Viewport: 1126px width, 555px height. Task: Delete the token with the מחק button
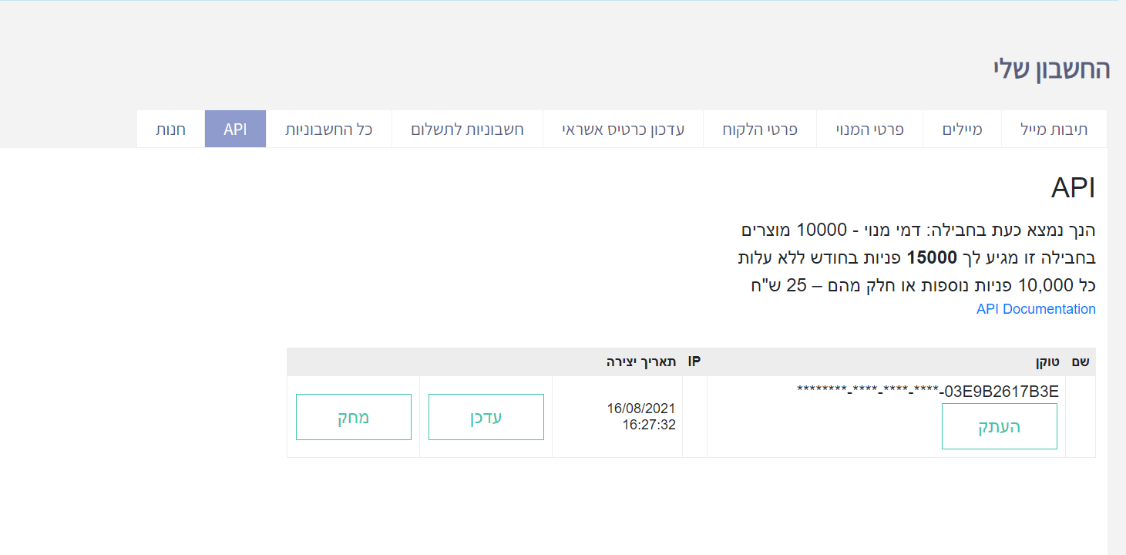click(353, 417)
